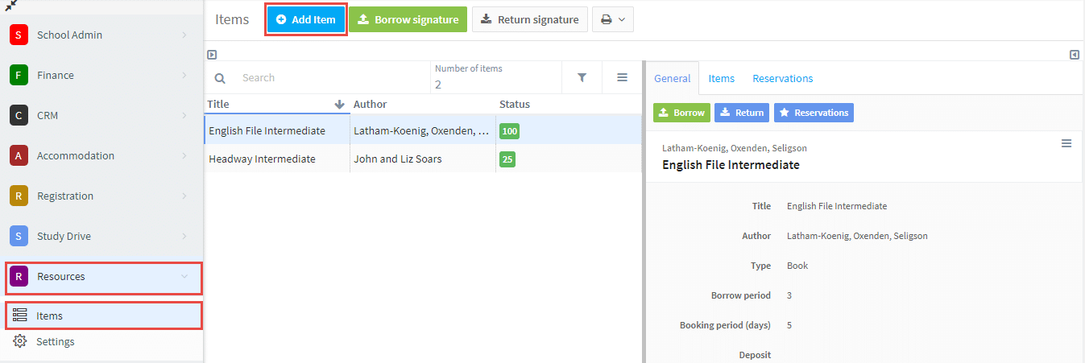
Task: Click the blue Return button
Action: [x=742, y=113]
